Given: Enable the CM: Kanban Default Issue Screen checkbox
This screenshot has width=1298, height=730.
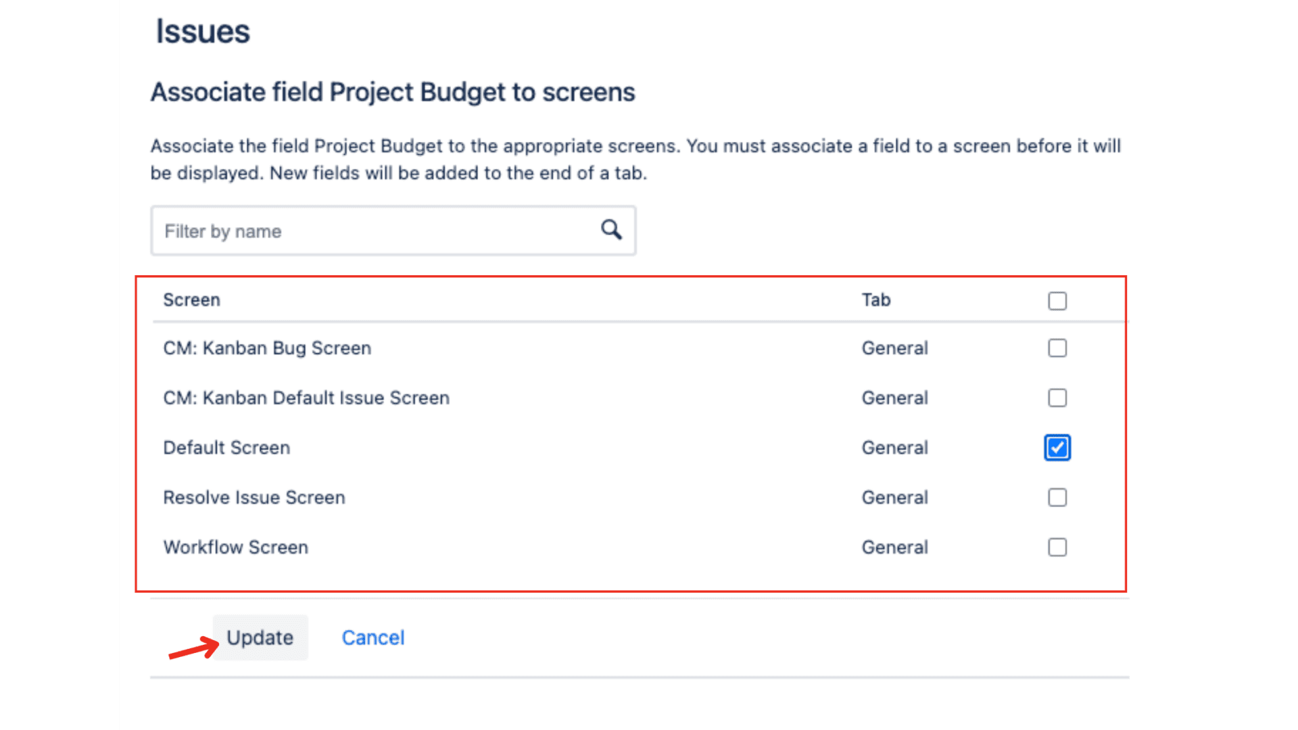Looking at the screenshot, I should tap(1057, 397).
